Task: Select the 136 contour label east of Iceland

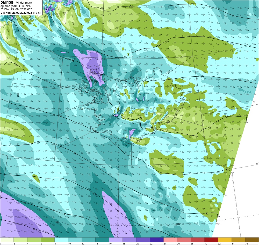Action: 202,76
